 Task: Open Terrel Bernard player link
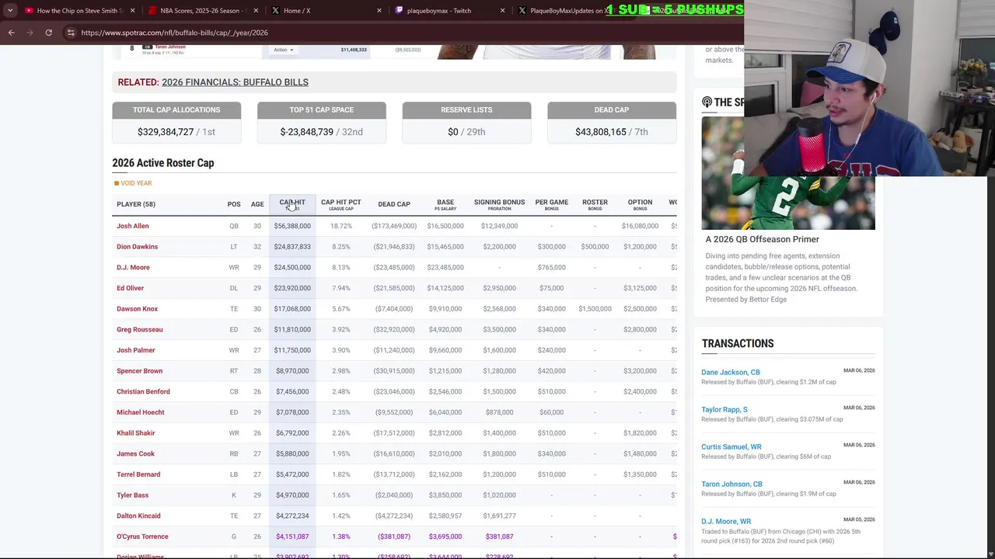[x=138, y=474]
